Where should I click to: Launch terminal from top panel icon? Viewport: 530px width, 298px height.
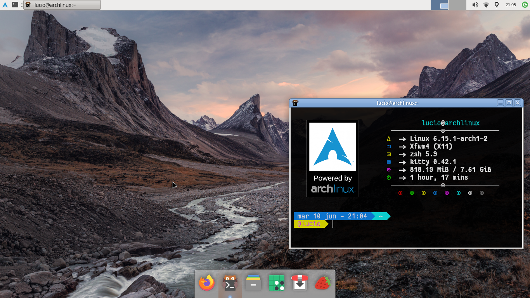pos(15,5)
